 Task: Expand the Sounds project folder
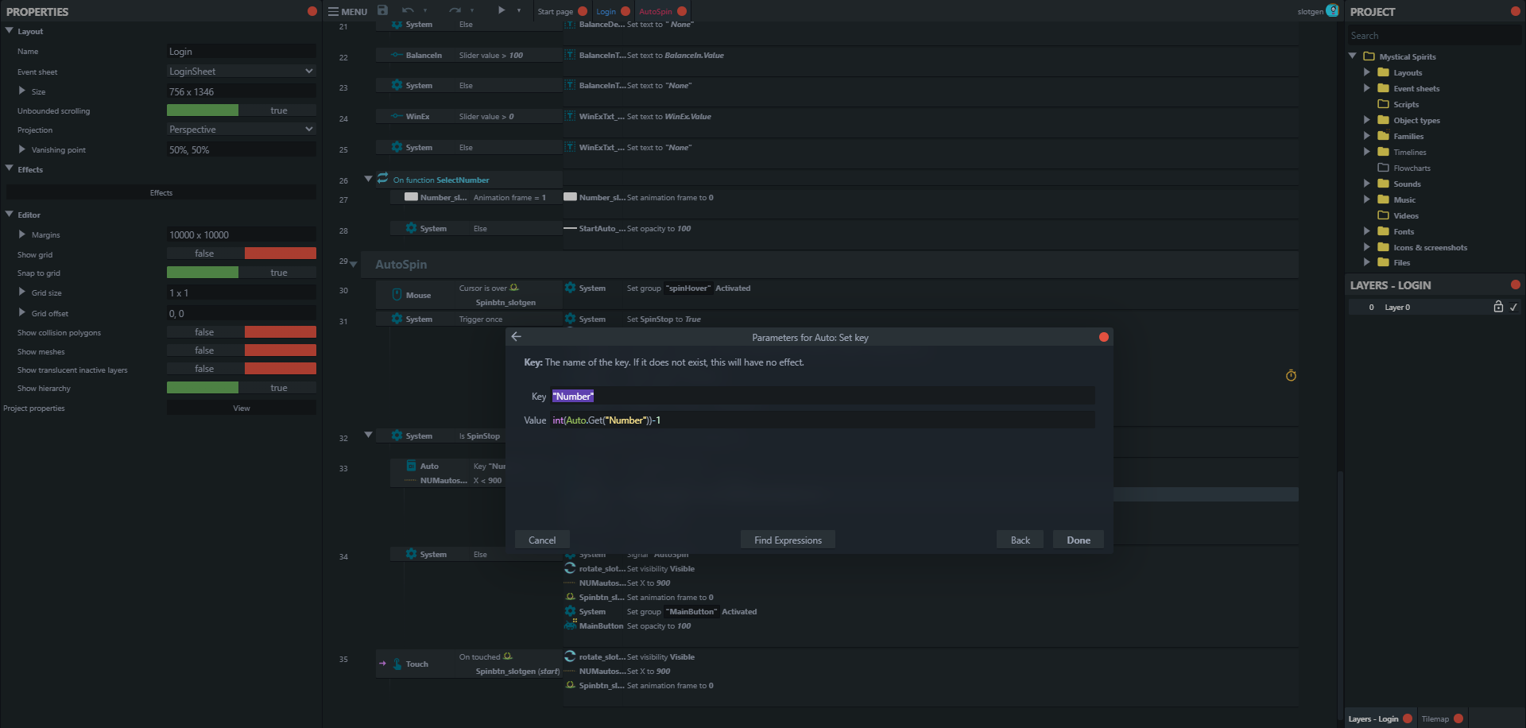pyautogui.click(x=1367, y=184)
